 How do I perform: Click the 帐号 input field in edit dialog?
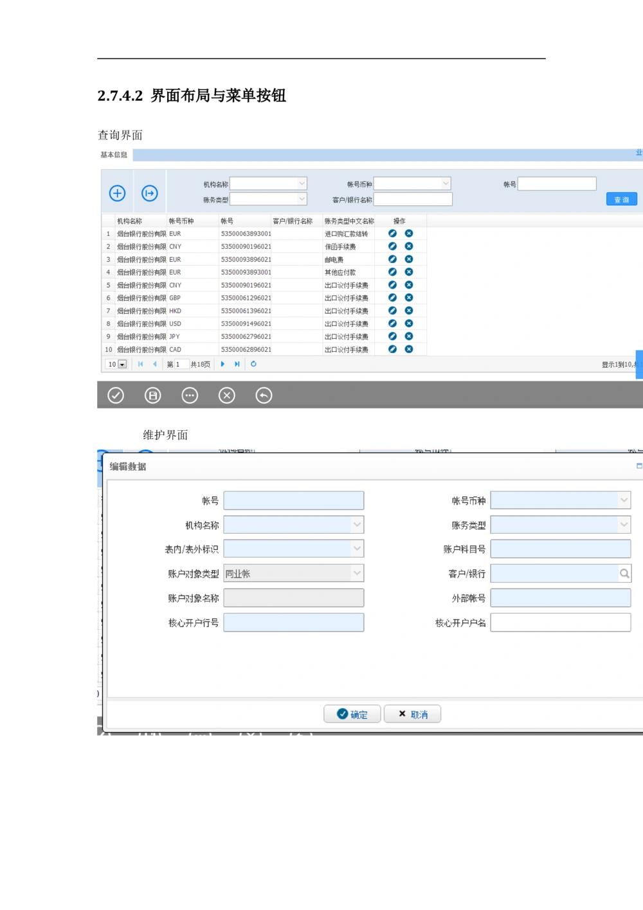293,501
